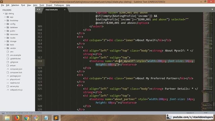
Task: Open Sublime Text taskbar icon
Action: [56, 118]
